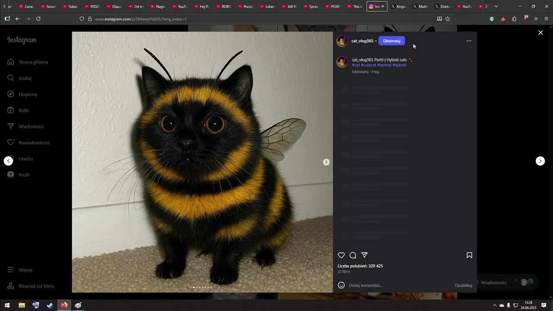Image resolution: width=553 pixels, height=311 pixels.
Task: Open Szukaj search in sidebar
Action: [19, 78]
